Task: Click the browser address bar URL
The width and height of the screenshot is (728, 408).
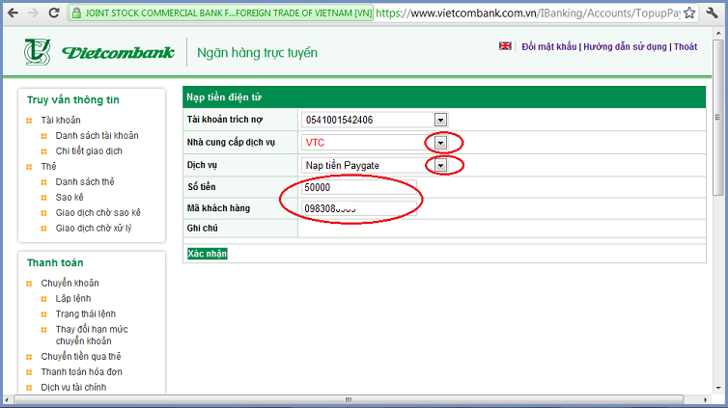Action: pyautogui.click(x=541, y=14)
